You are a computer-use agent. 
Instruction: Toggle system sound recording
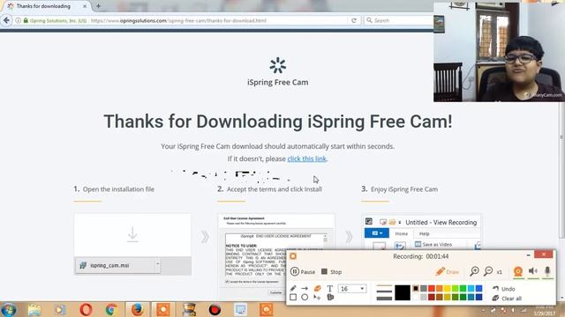[x=533, y=271]
